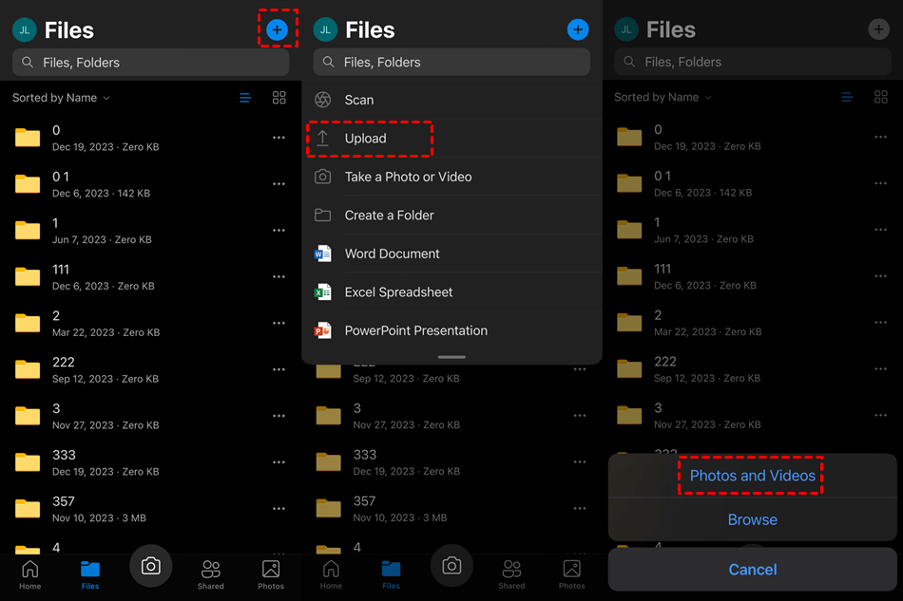Viewport: 903px width, 601px height.
Task: Switch to list view in right screen
Action: point(847,97)
